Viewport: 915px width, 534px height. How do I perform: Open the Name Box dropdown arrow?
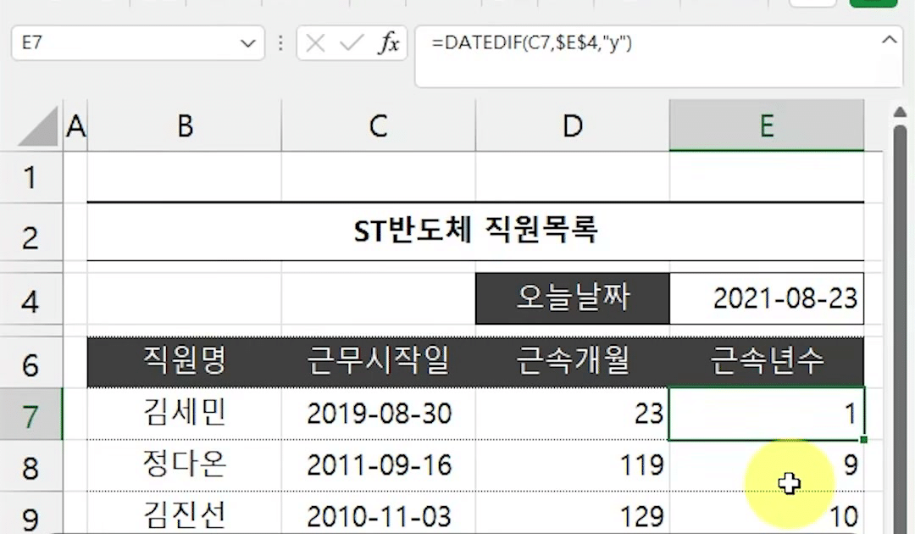point(248,43)
